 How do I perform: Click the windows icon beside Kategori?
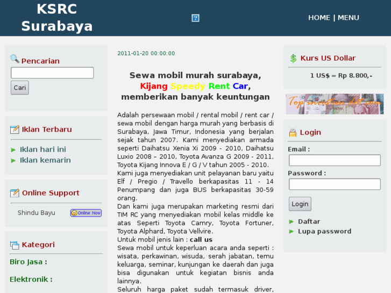point(15,245)
